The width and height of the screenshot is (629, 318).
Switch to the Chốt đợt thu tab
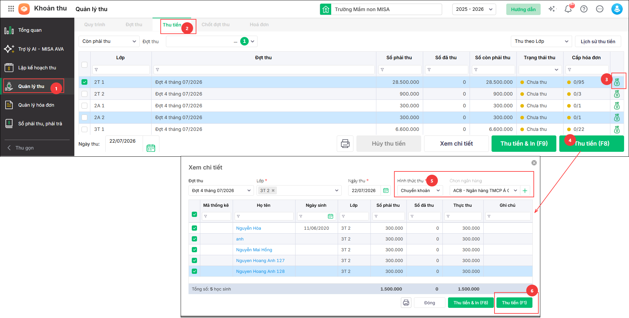click(216, 25)
